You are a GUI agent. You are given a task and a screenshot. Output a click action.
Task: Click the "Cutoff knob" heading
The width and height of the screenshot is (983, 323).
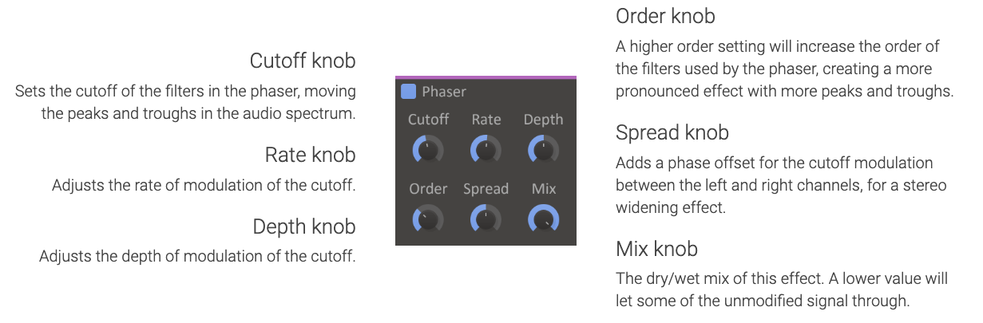(303, 61)
